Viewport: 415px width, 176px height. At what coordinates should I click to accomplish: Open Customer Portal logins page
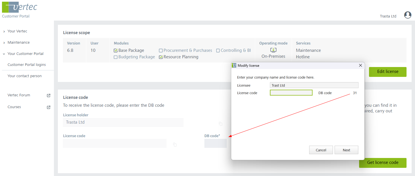pyautogui.click(x=27, y=65)
